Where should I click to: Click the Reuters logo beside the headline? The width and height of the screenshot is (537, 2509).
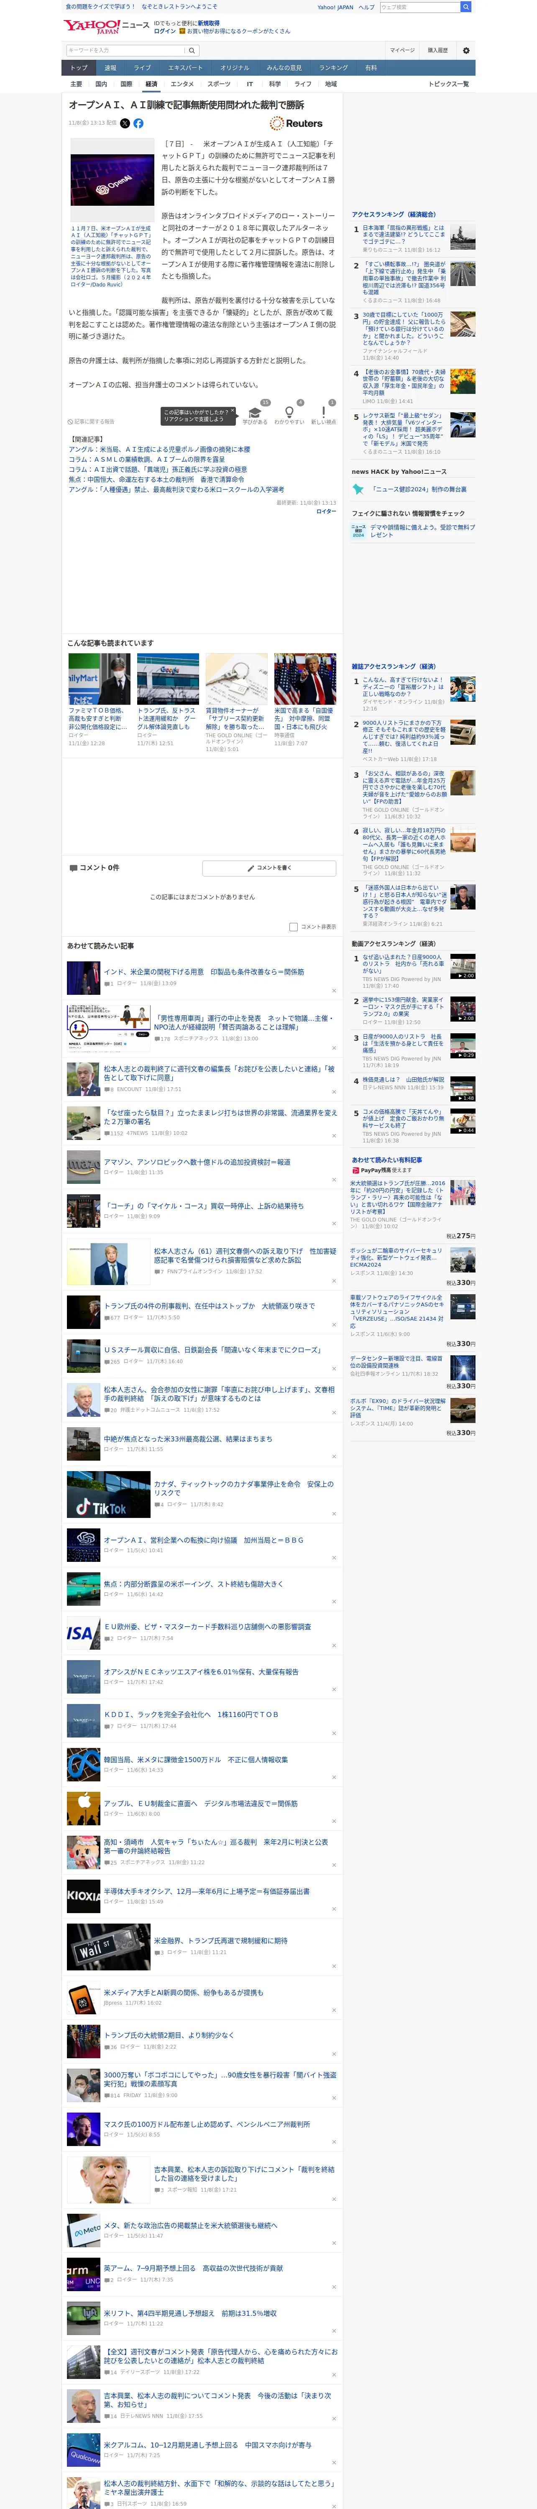point(296,124)
